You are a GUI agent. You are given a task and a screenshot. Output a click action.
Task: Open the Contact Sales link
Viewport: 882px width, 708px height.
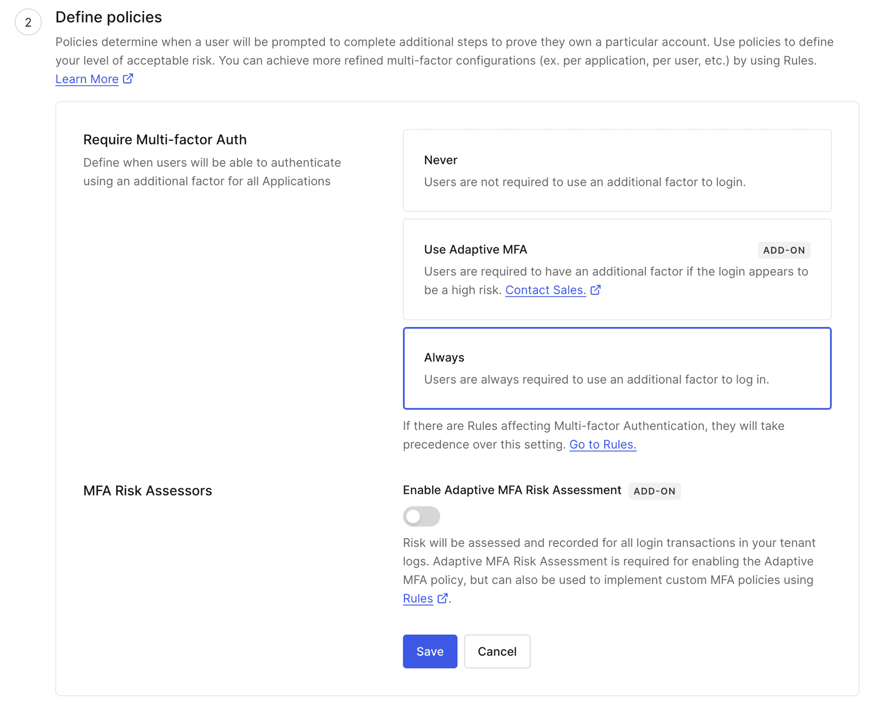tap(545, 290)
